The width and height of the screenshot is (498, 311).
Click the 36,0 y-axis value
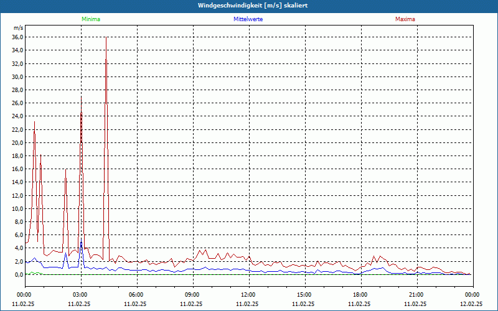tap(18, 37)
